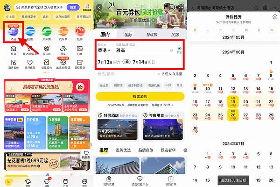Screen dimensions: 280x187
Task: Click the purple 搜索 button
Action: 73,7
